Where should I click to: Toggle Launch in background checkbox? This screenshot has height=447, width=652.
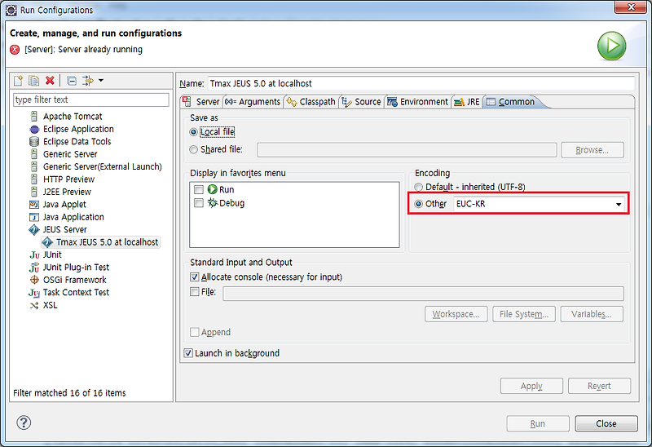pos(188,353)
